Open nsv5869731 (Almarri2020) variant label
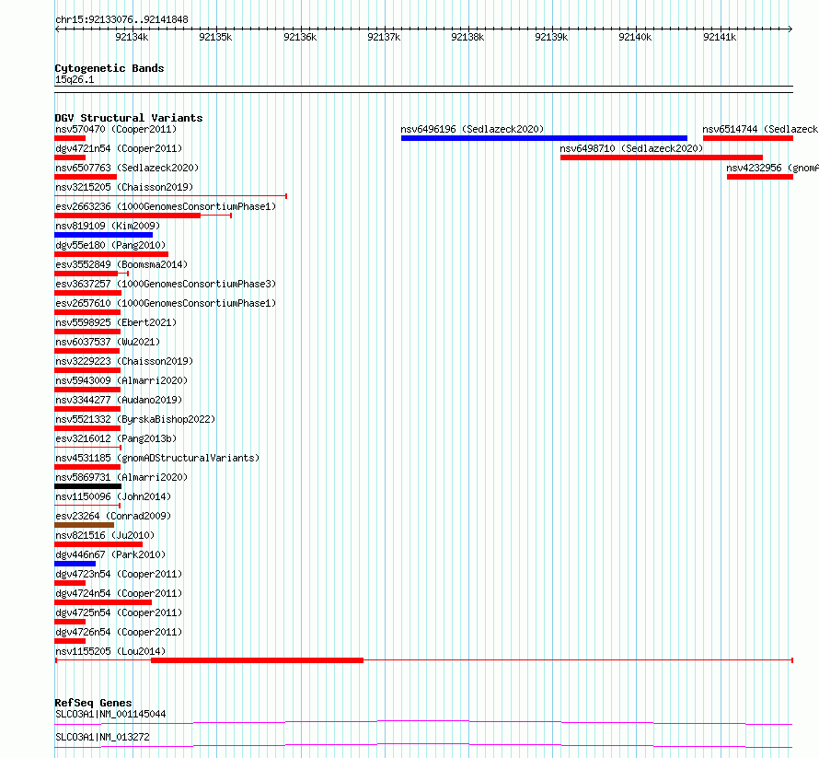Image resolution: width=819 pixels, height=758 pixels. pos(121,477)
